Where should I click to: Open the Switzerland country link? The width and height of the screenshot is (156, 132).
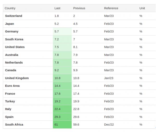pos(14,16)
